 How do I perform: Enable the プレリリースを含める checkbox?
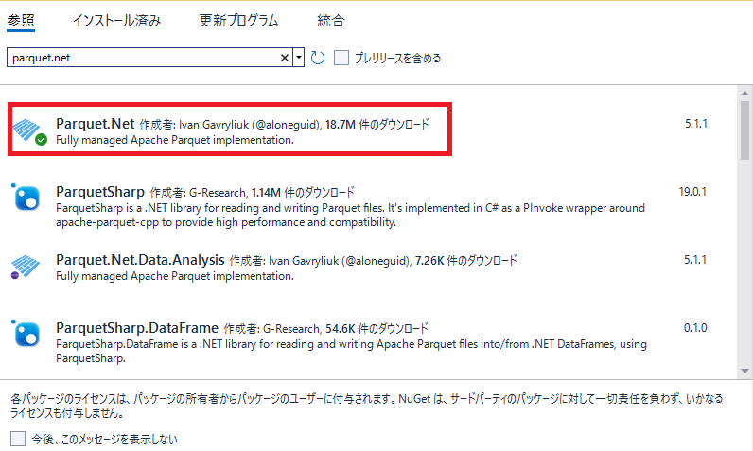point(341,58)
